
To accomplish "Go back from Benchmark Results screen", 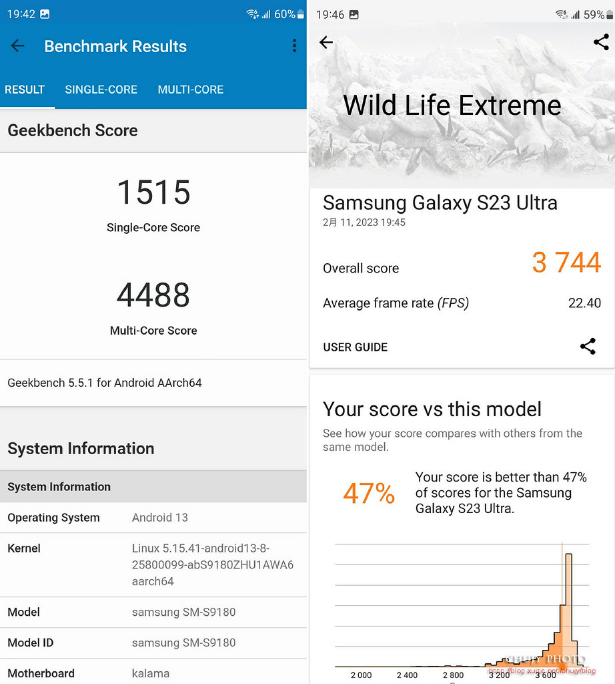I will [17, 45].
